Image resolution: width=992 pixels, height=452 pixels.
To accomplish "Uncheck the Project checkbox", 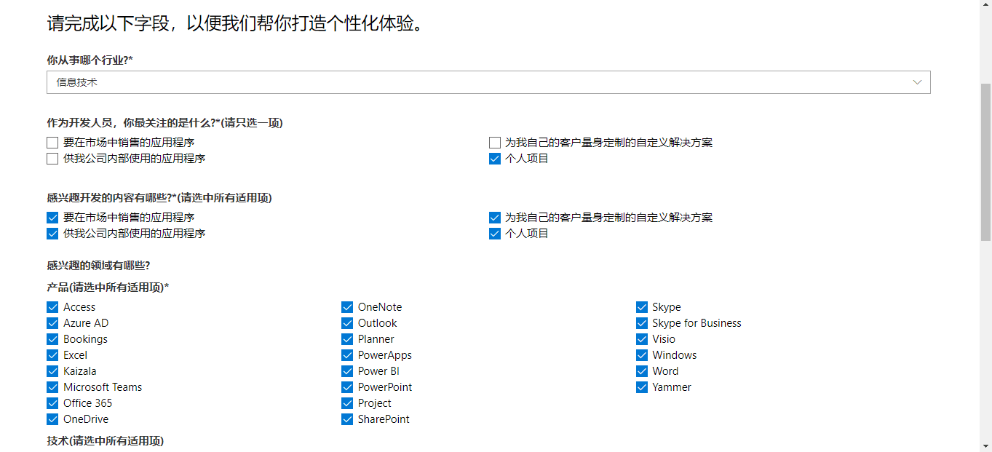I will tap(347, 403).
